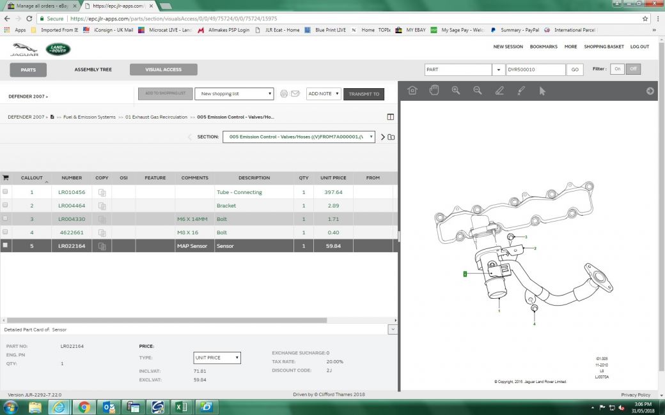665x415 pixels.
Task: Open the Privacy Policy link
Action: tap(636, 395)
